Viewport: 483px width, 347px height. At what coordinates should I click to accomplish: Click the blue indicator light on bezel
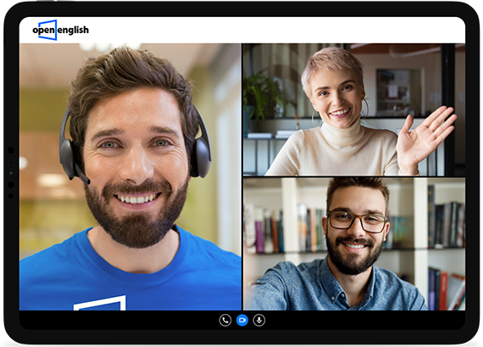click(x=11, y=173)
